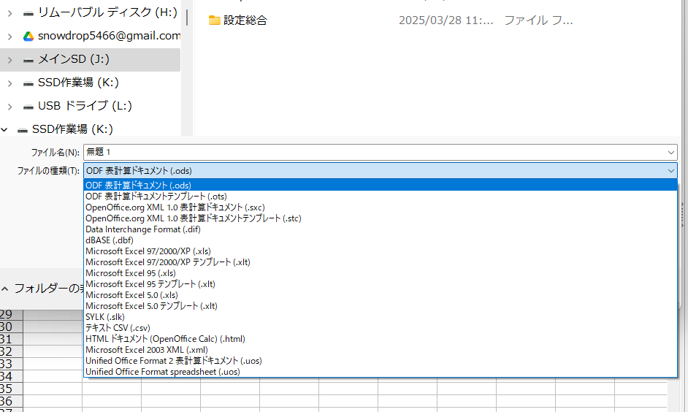Click the Google Drive icon
688x412 pixels.
point(28,37)
